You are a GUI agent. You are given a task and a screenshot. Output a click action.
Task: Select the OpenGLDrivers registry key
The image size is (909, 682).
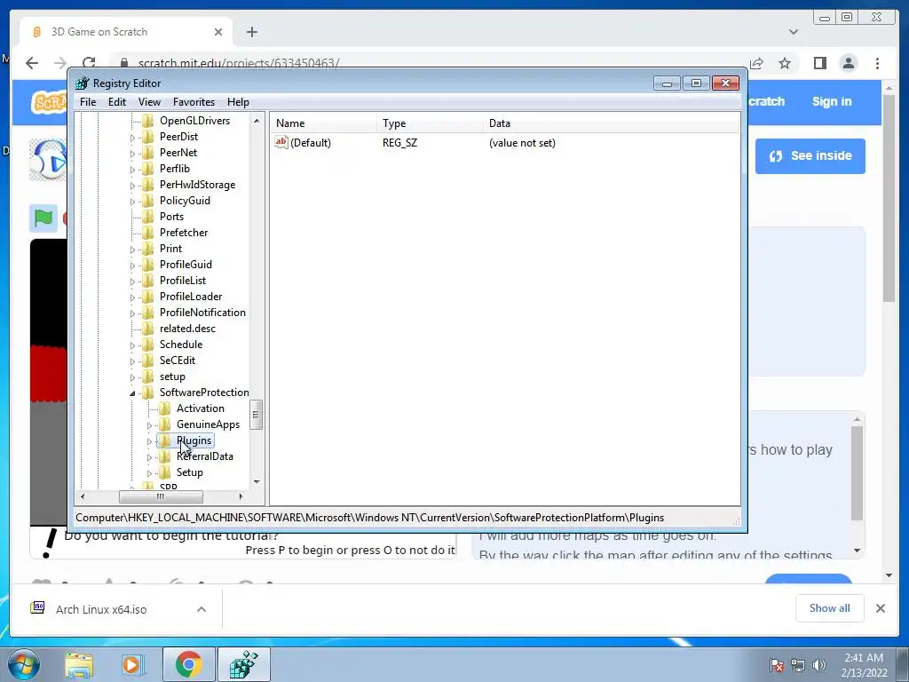click(x=194, y=121)
